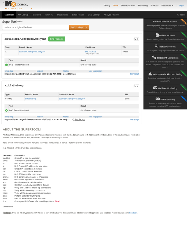Open the lookup type dropdown arrow
187x233 pixels.
click(87, 27)
